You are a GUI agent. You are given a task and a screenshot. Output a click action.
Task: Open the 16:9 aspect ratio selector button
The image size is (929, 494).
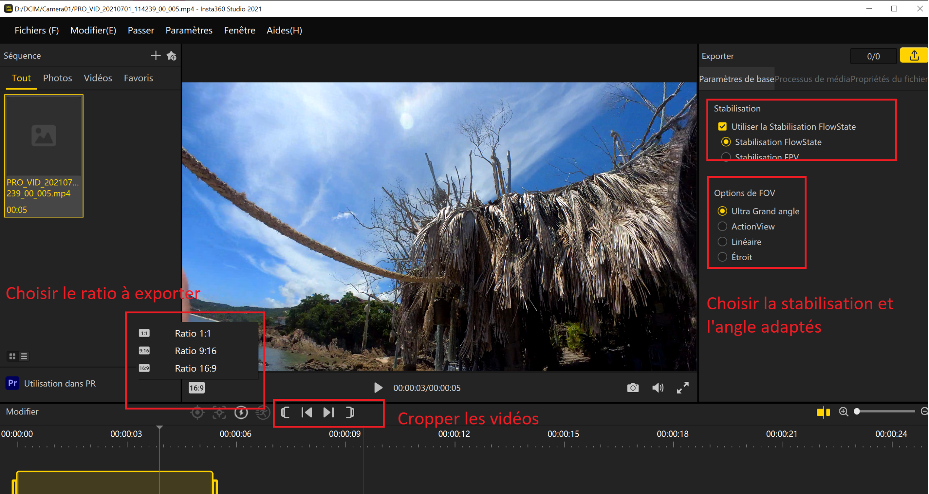197,388
